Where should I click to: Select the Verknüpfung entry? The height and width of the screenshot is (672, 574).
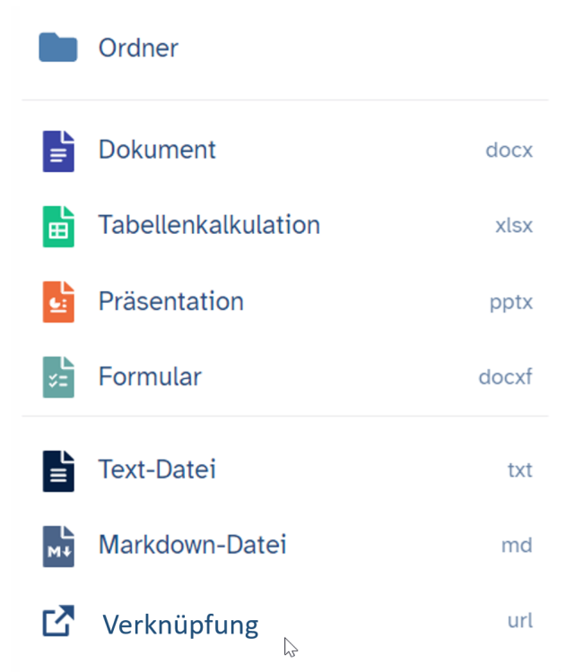(x=285, y=623)
